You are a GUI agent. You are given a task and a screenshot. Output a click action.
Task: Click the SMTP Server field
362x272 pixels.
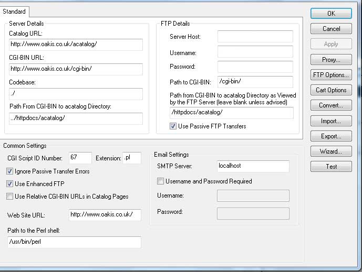tap(252, 166)
